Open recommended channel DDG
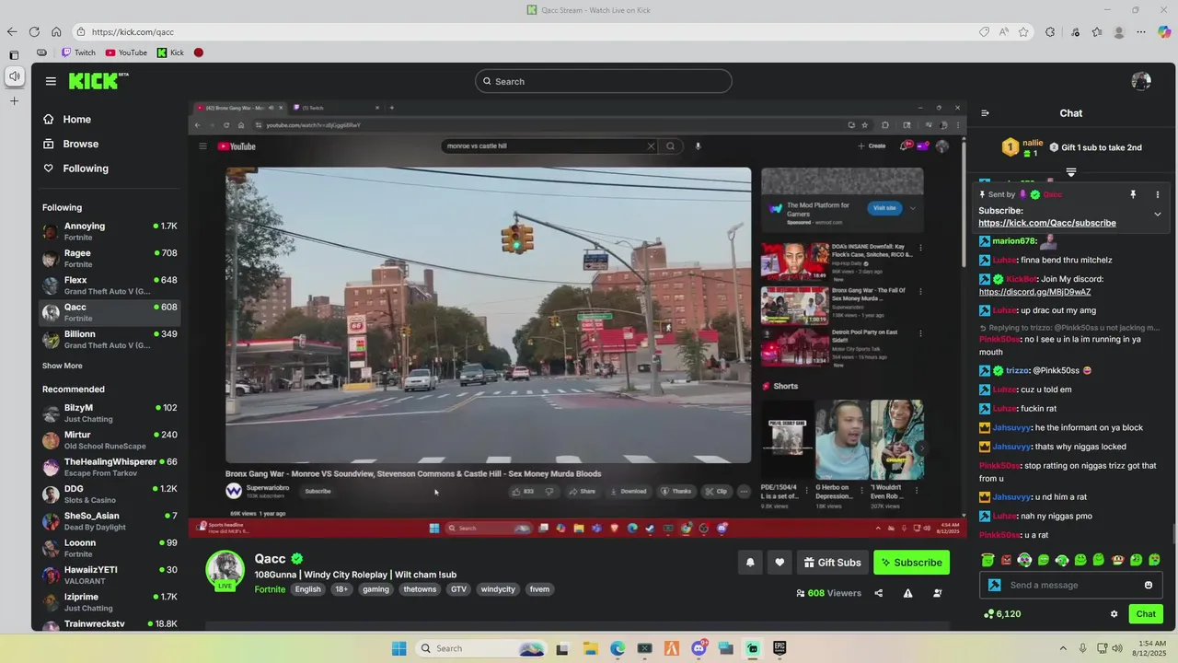 [110, 494]
